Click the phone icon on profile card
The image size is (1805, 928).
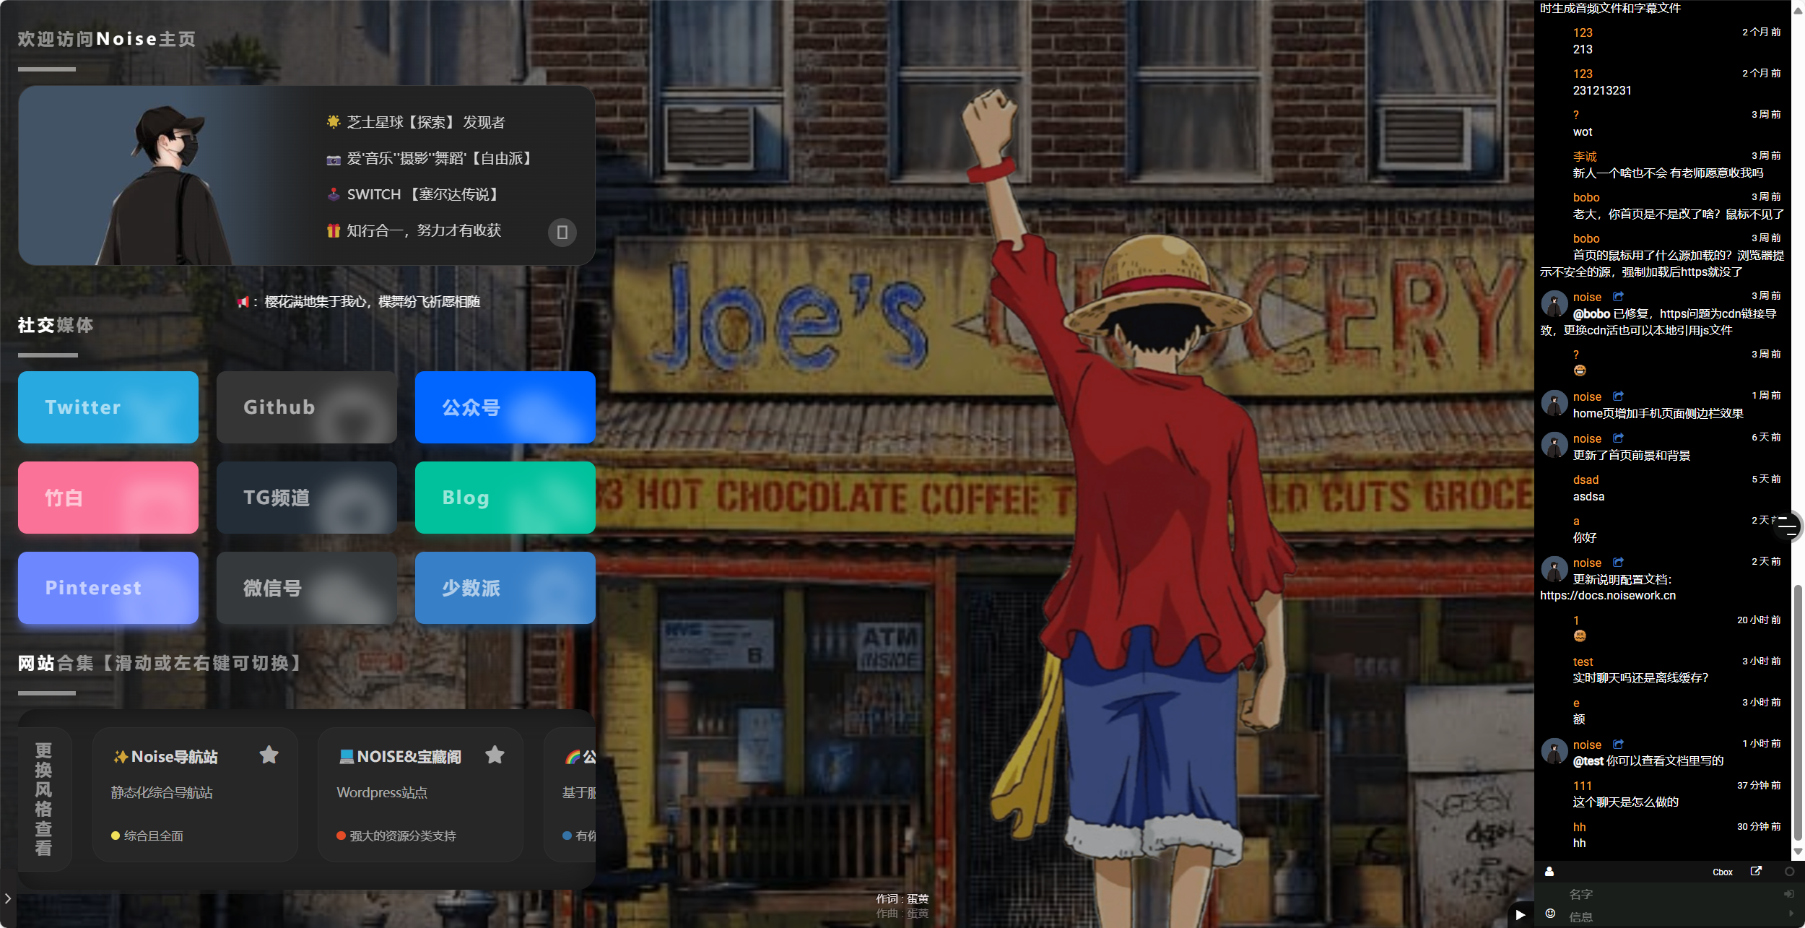pos(562,233)
